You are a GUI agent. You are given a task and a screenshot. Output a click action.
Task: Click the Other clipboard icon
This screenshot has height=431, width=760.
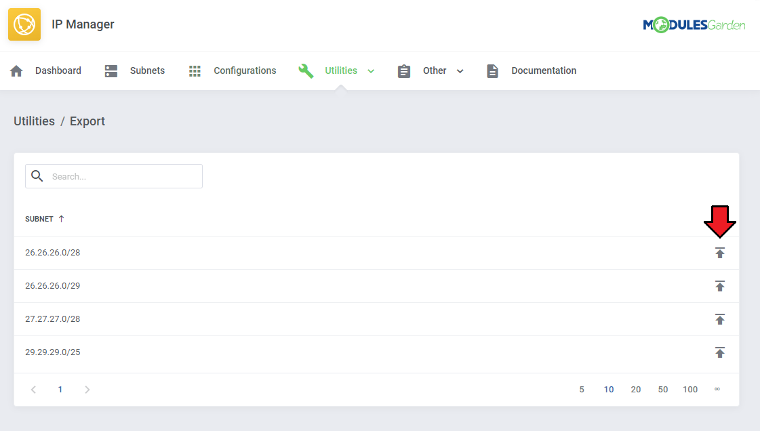tap(404, 71)
